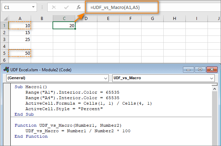Select column F header

point(131,18)
